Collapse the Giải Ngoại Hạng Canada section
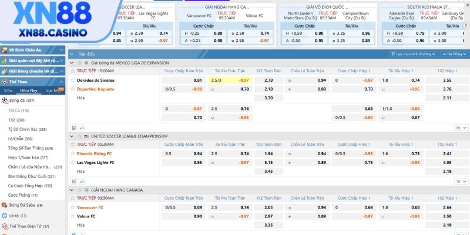470x235 pixels. (73, 190)
